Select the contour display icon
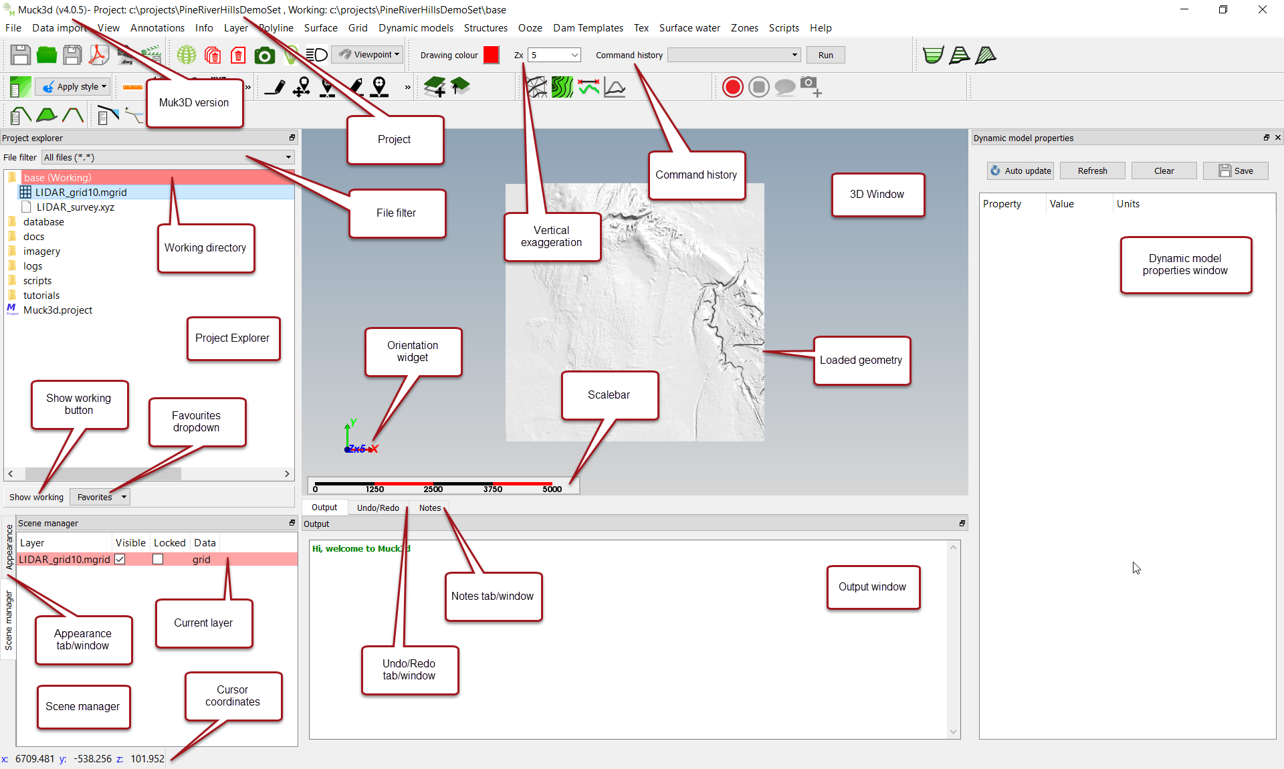This screenshot has width=1284, height=769. tap(562, 87)
